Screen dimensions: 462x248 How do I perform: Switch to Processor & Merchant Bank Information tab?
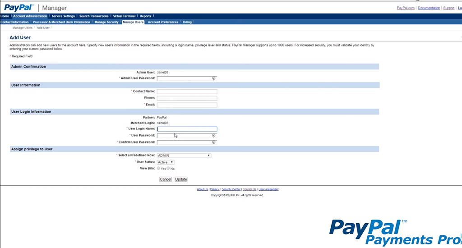tap(61, 22)
